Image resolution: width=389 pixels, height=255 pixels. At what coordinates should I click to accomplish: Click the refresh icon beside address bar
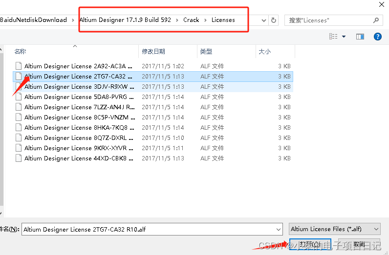[274, 20]
